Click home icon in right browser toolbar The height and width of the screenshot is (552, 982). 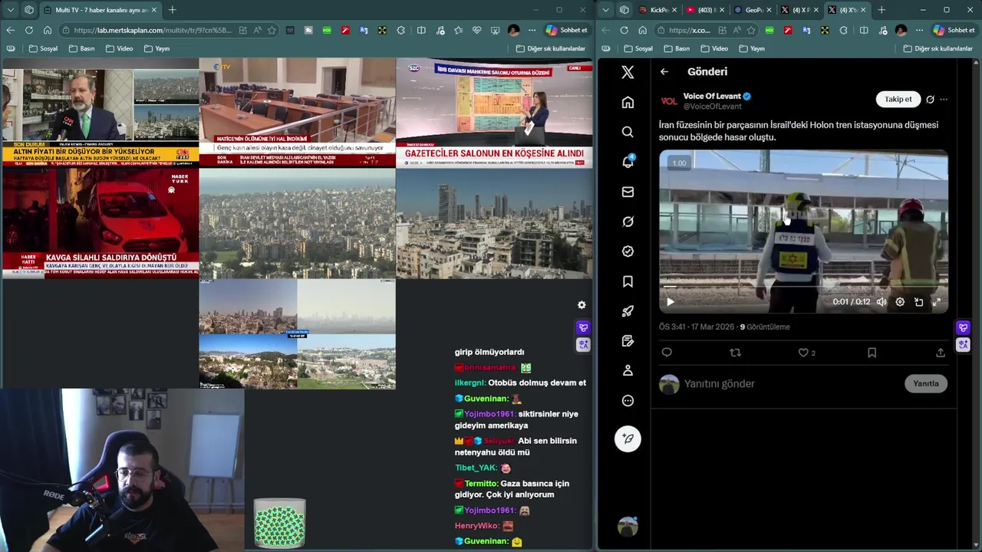642,30
